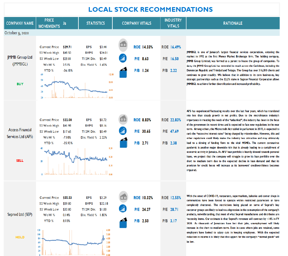
Task: Select industry P/E 16.50 in JMMB row
Action: tap(174, 59)
